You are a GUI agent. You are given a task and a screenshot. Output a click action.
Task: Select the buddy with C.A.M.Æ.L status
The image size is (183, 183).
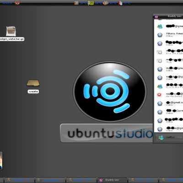[x=168, y=86]
